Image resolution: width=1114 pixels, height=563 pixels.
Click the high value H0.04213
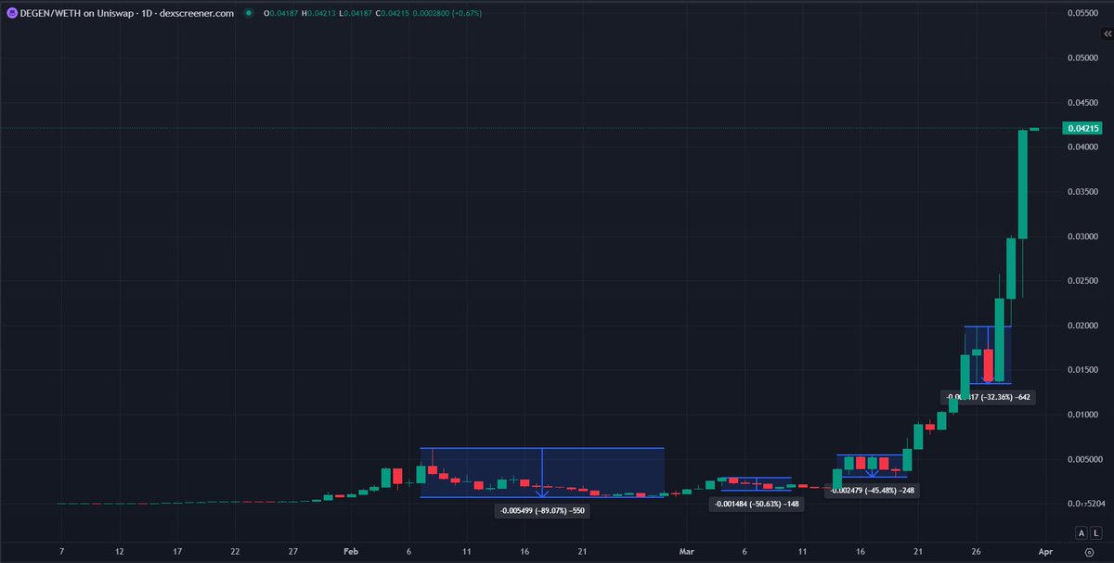[318, 13]
